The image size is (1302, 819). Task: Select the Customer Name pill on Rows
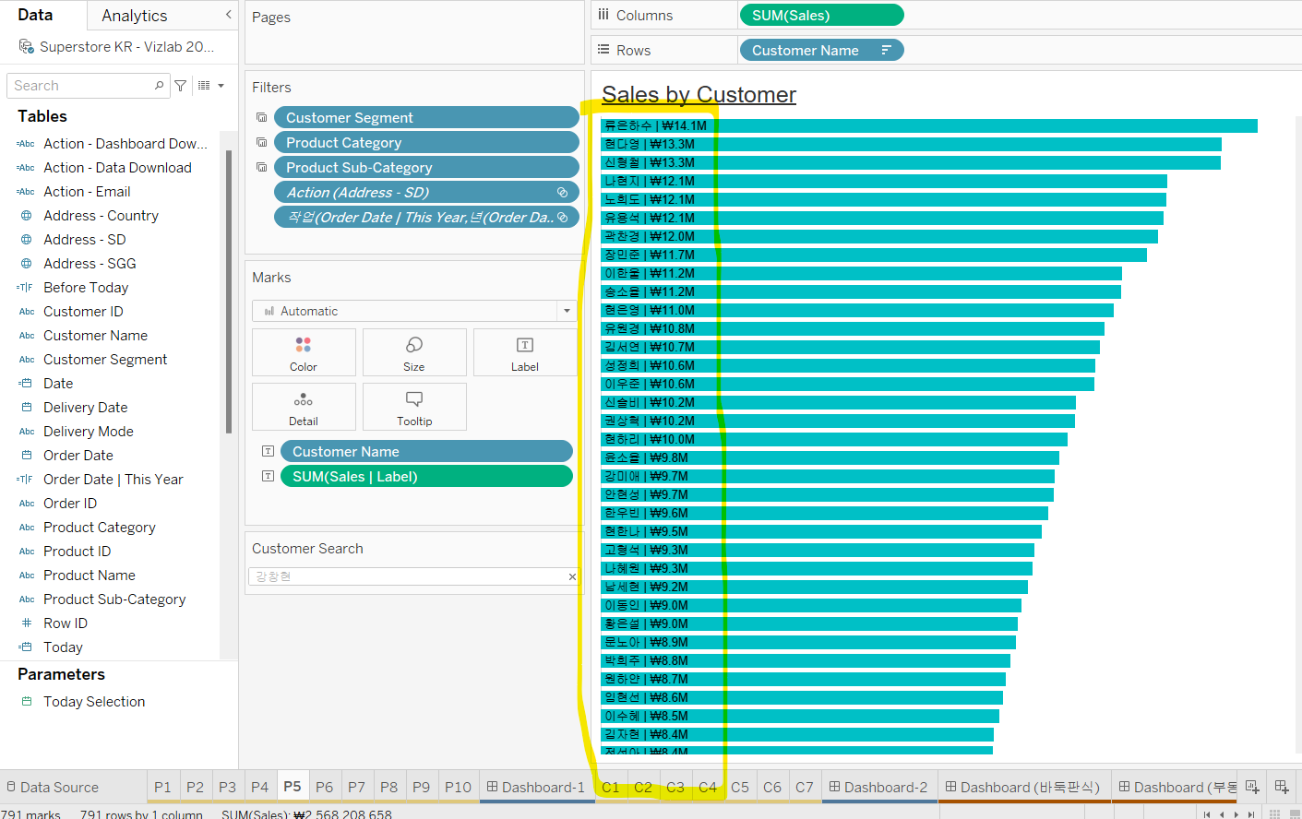821,50
